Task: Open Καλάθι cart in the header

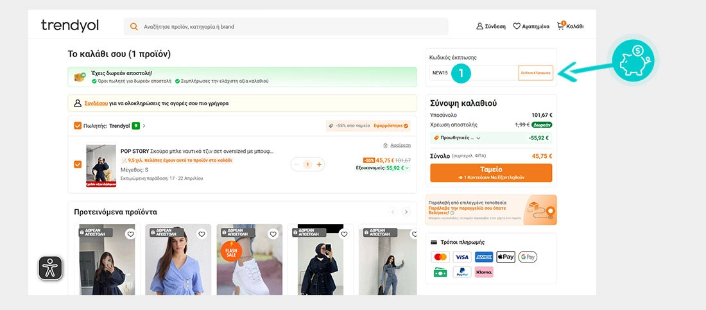Action: [x=570, y=26]
